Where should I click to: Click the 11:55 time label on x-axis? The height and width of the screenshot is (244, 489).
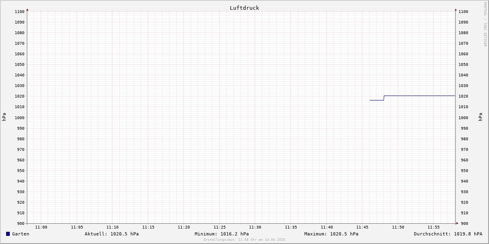(434, 227)
